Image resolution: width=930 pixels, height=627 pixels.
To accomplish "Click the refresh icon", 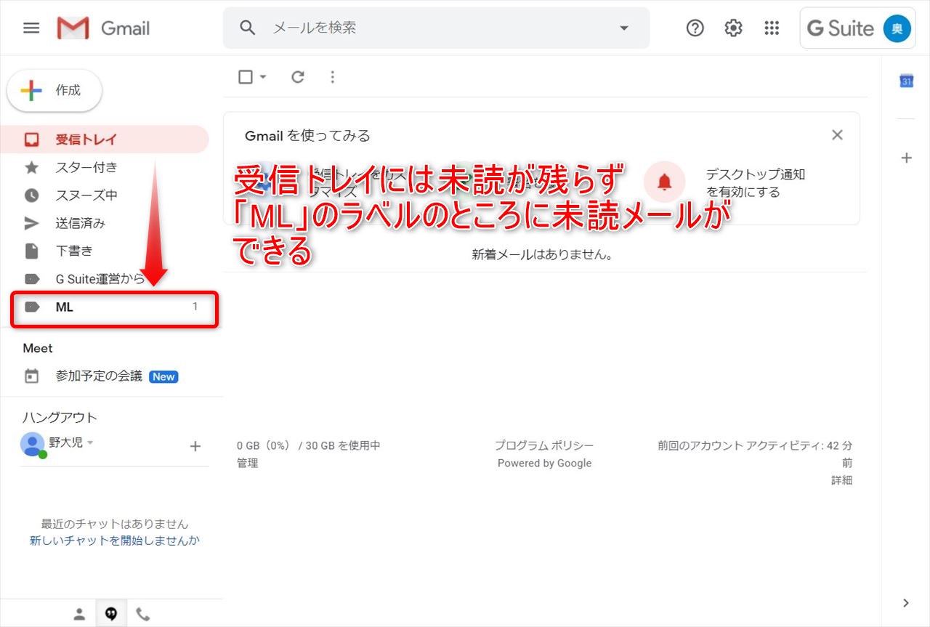I will pyautogui.click(x=298, y=77).
